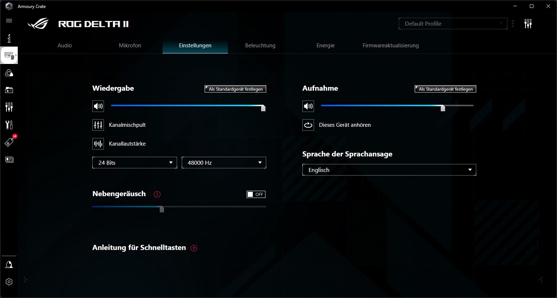Open the Beleuchtung tab
The width and height of the screenshot is (557, 298).
(x=260, y=46)
